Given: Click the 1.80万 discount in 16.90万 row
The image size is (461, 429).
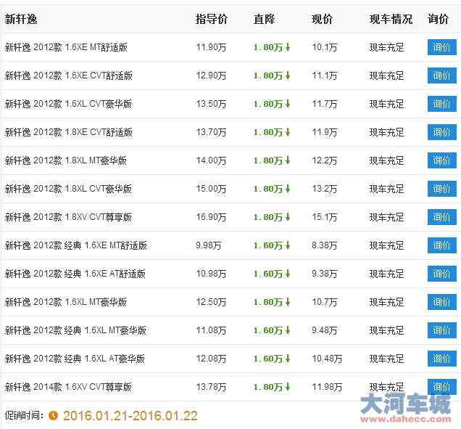Looking at the screenshot, I should pos(272,217).
